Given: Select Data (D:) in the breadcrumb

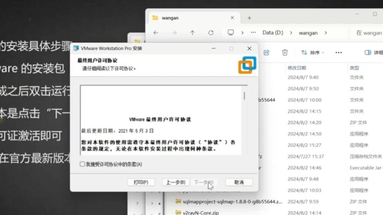Looking at the screenshot, I should click(273, 33).
